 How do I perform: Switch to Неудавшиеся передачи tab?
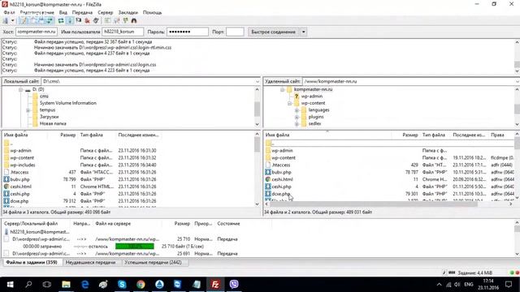click(x=90, y=262)
